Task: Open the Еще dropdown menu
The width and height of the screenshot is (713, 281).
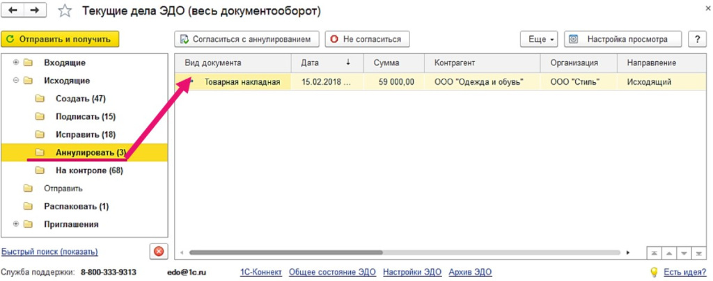Action: tap(540, 39)
